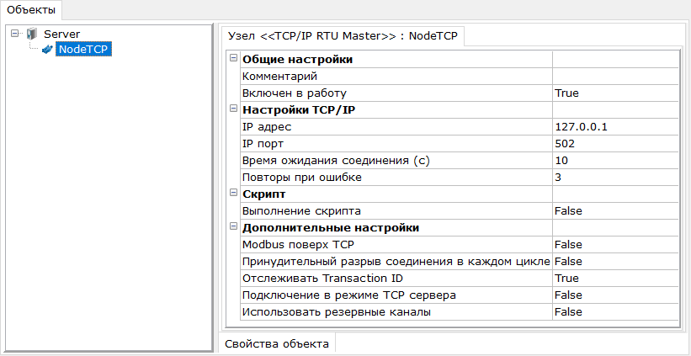Select the NodeTCP tree item
Image resolution: width=691 pixels, height=356 pixels.
point(84,50)
